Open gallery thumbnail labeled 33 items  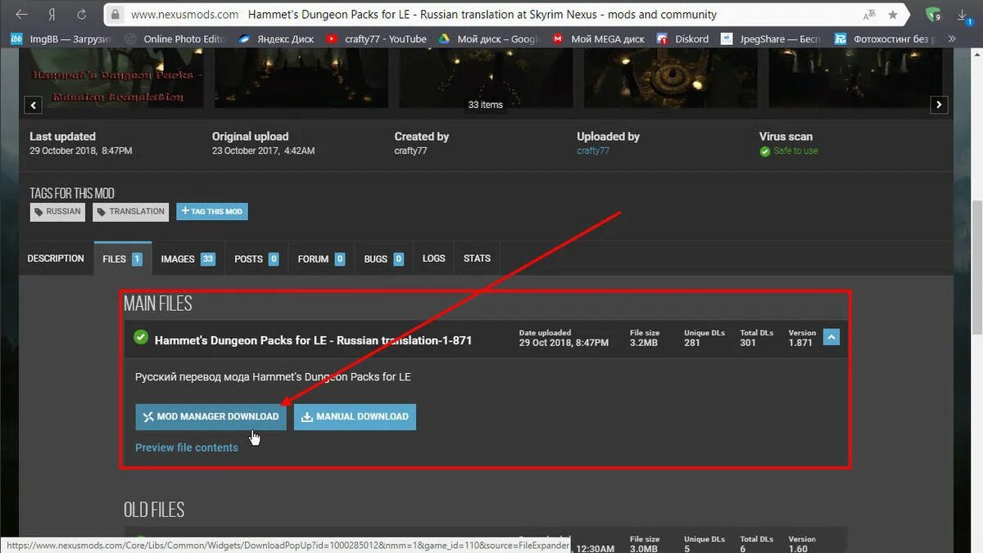point(485,78)
